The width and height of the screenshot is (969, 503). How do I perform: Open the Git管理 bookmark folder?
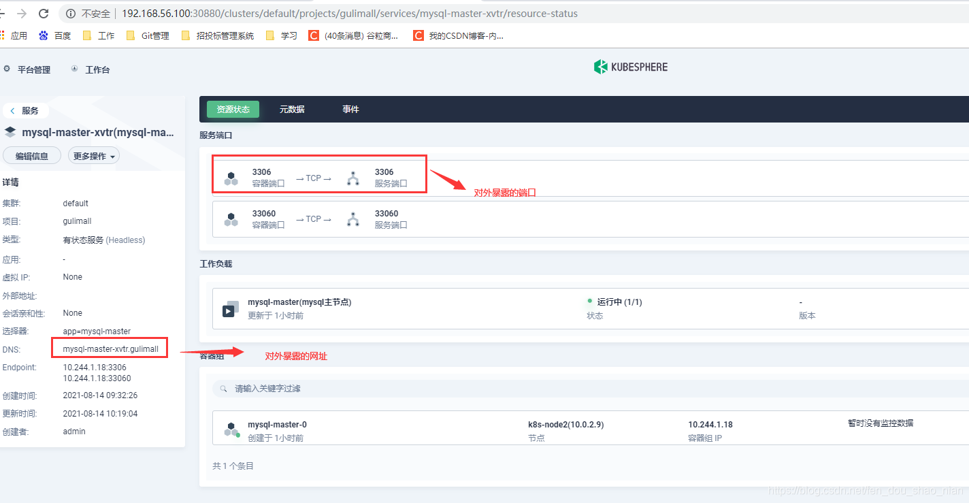point(148,35)
